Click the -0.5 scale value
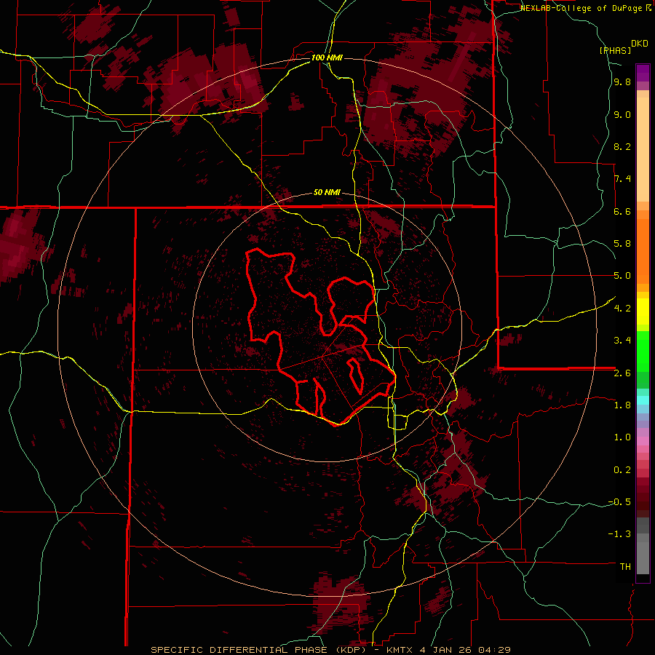Screen dimensions: 655x655 pyautogui.click(x=619, y=502)
